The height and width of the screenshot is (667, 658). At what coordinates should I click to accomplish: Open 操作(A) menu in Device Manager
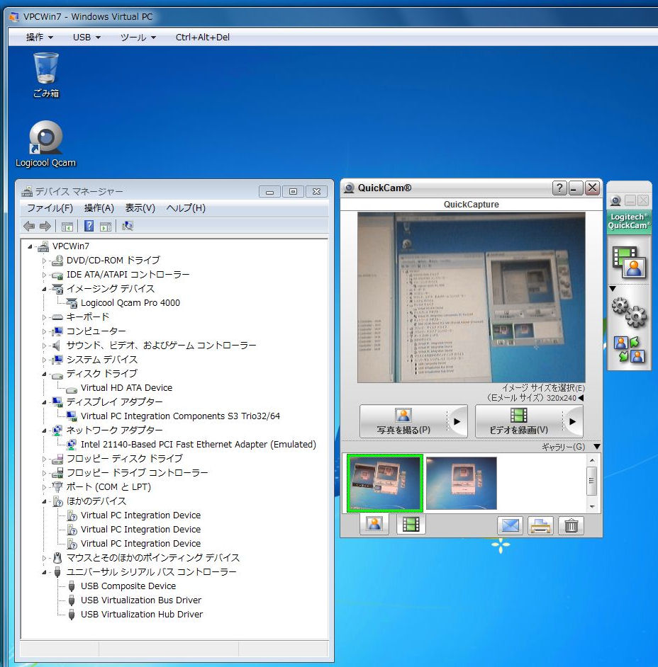99,208
